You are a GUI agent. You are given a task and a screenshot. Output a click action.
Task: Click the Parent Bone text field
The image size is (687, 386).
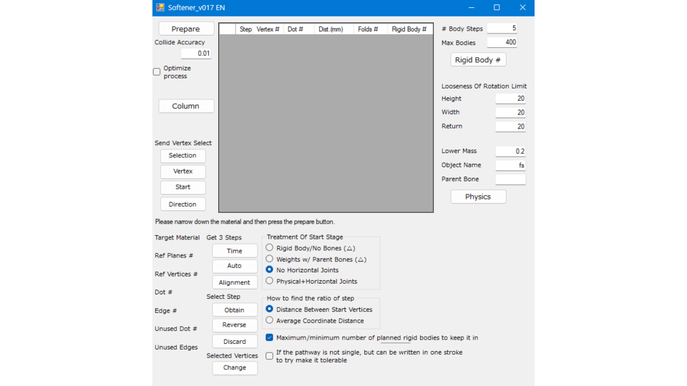(x=510, y=179)
